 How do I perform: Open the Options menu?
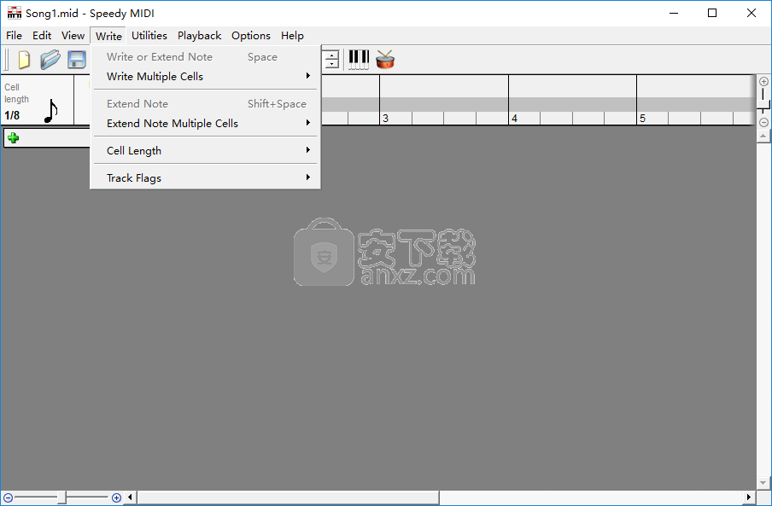(x=250, y=35)
